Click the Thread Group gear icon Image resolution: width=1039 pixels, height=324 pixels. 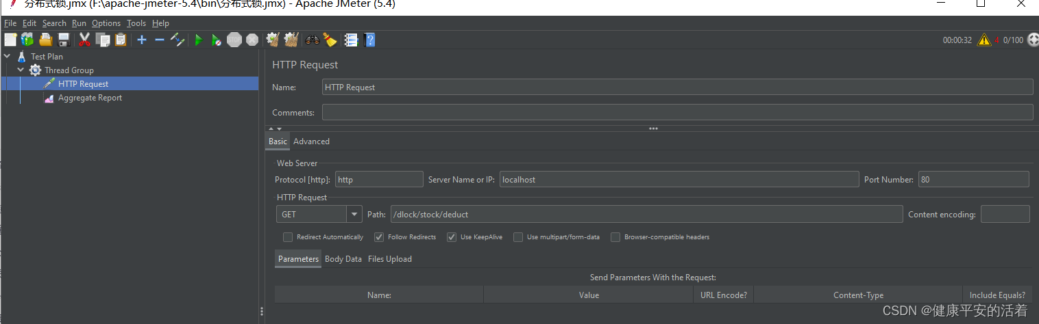(35, 70)
